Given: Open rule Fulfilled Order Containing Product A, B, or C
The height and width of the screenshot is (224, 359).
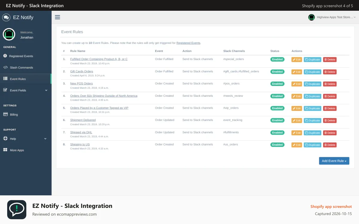Looking at the screenshot, I should pyautogui.click(x=99, y=59).
